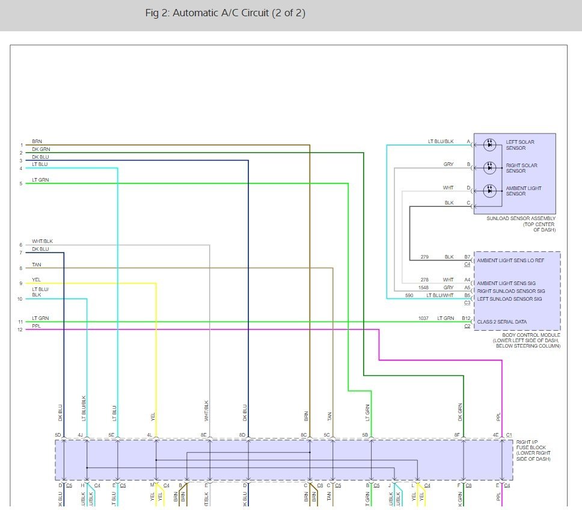582x510 pixels.
Task: Click connector pin label A4
Action: point(467,280)
